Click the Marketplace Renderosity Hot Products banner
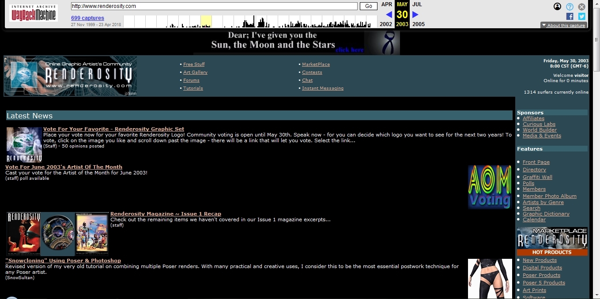Viewport: 600px width, 299px height. point(552,242)
